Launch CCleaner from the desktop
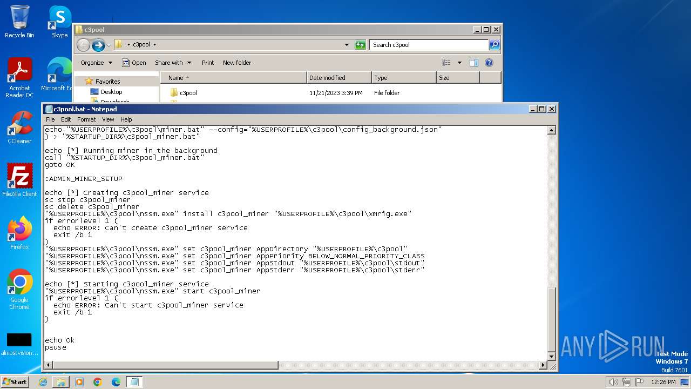Screen dimensions: 691x389 pyautogui.click(x=19, y=128)
